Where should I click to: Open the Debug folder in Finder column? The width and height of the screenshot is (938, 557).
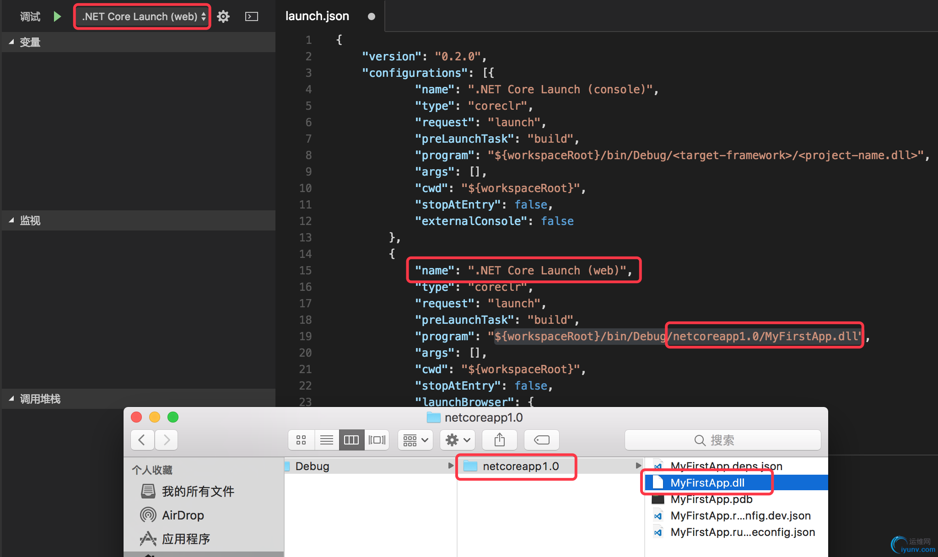pyautogui.click(x=313, y=466)
